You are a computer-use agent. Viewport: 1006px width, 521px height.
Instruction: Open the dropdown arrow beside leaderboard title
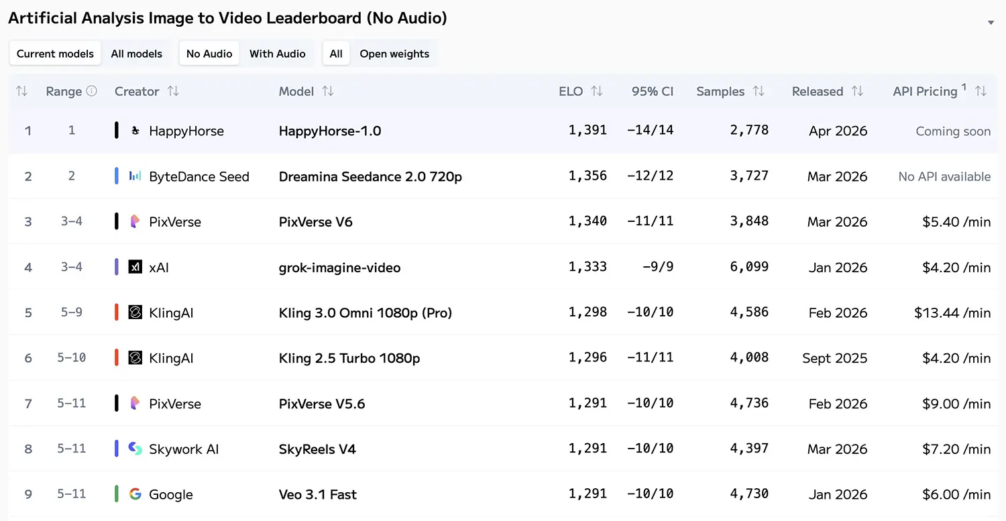[991, 23]
